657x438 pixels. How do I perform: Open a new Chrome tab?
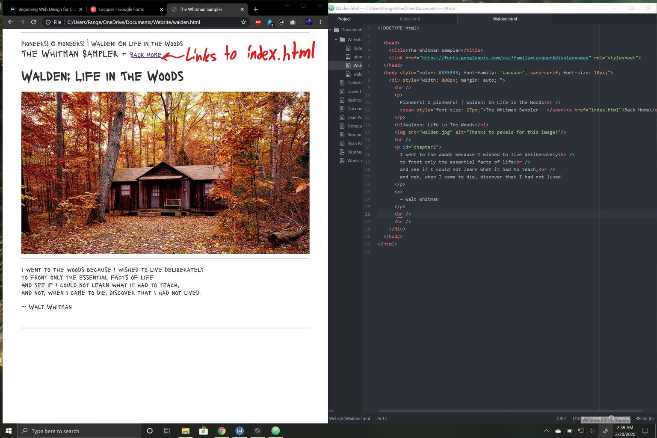tap(256, 9)
